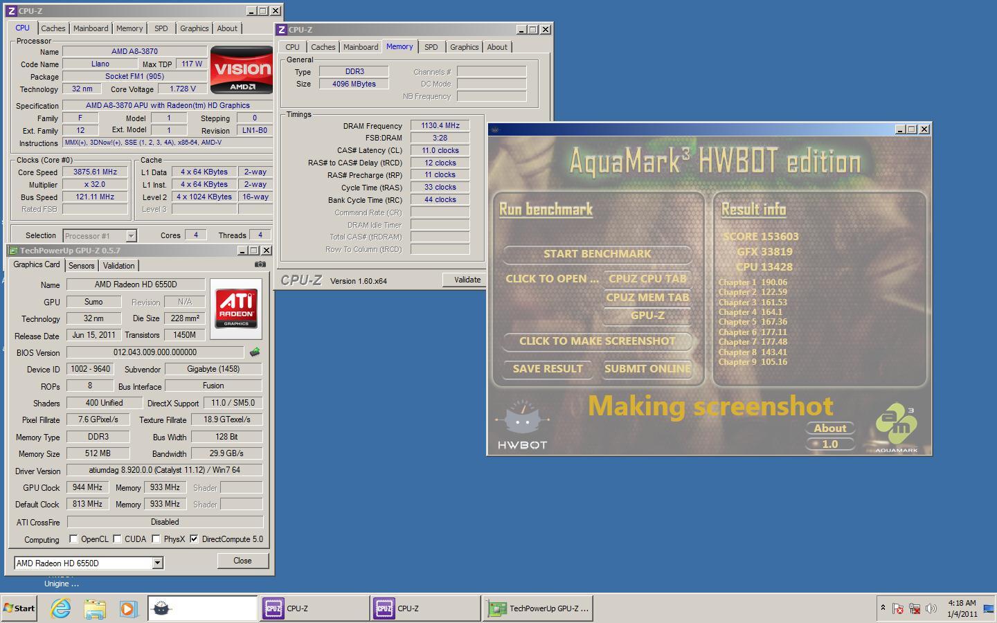The width and height of the screenshot is (997, 623).
Task: Click the Show desktop button at taskbar end
Action: coord(989,608)
